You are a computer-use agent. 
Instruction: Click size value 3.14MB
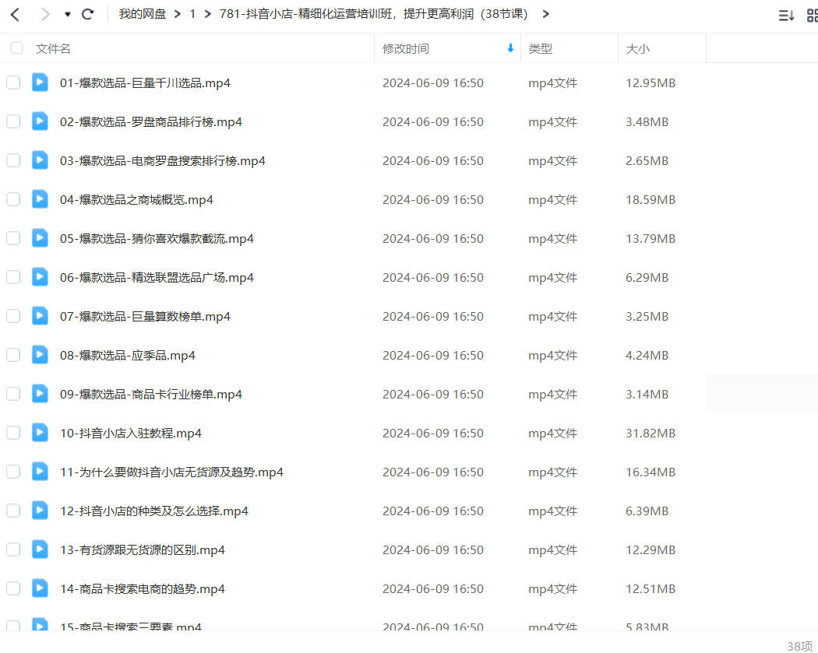pos(647,395)
